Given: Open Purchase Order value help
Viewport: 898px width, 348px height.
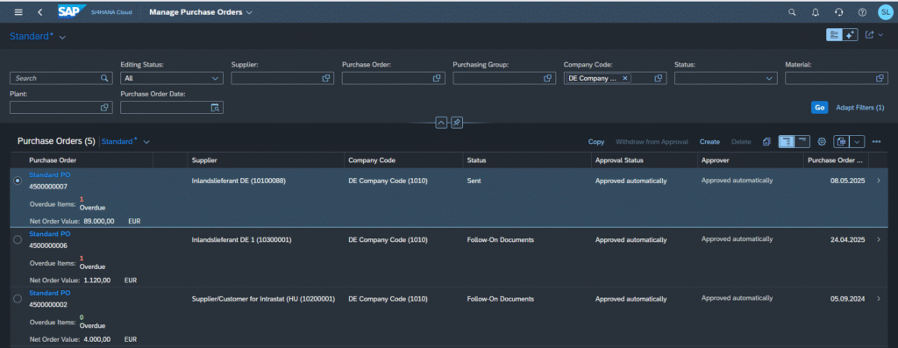Looking at the screenshot, I should pyautogui.click(x=437, y=78).
